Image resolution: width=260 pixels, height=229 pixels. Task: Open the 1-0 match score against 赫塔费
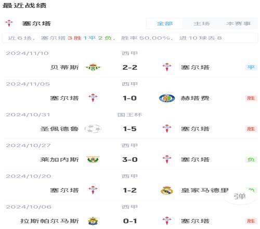130,98
